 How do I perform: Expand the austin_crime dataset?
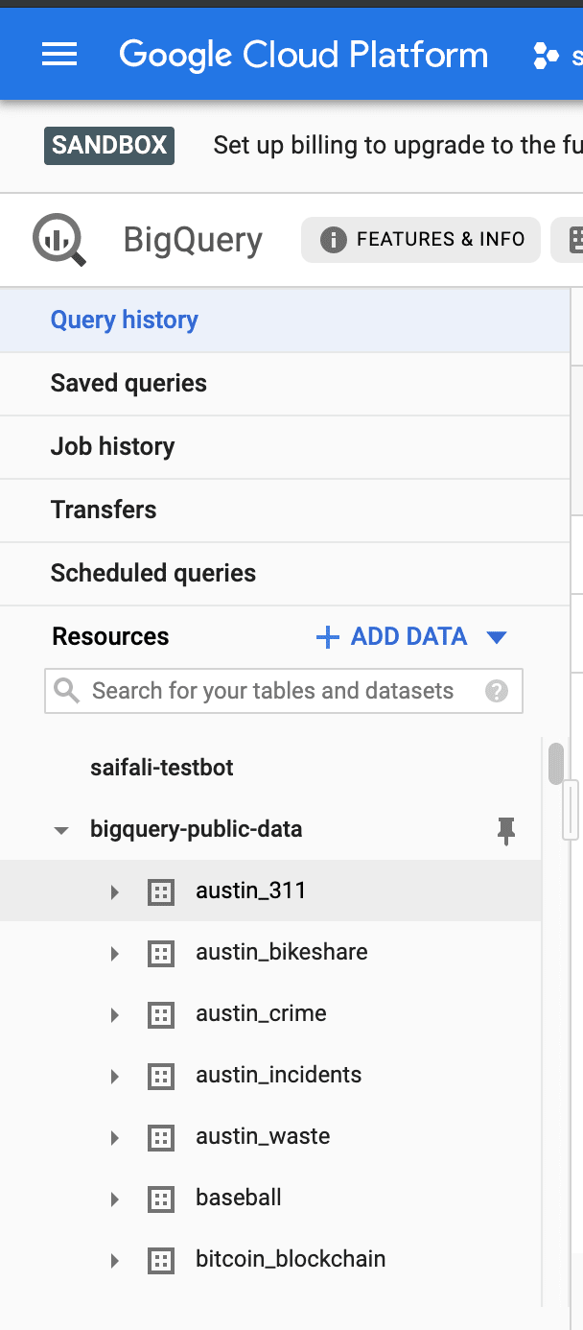(x=114, y=1014)
